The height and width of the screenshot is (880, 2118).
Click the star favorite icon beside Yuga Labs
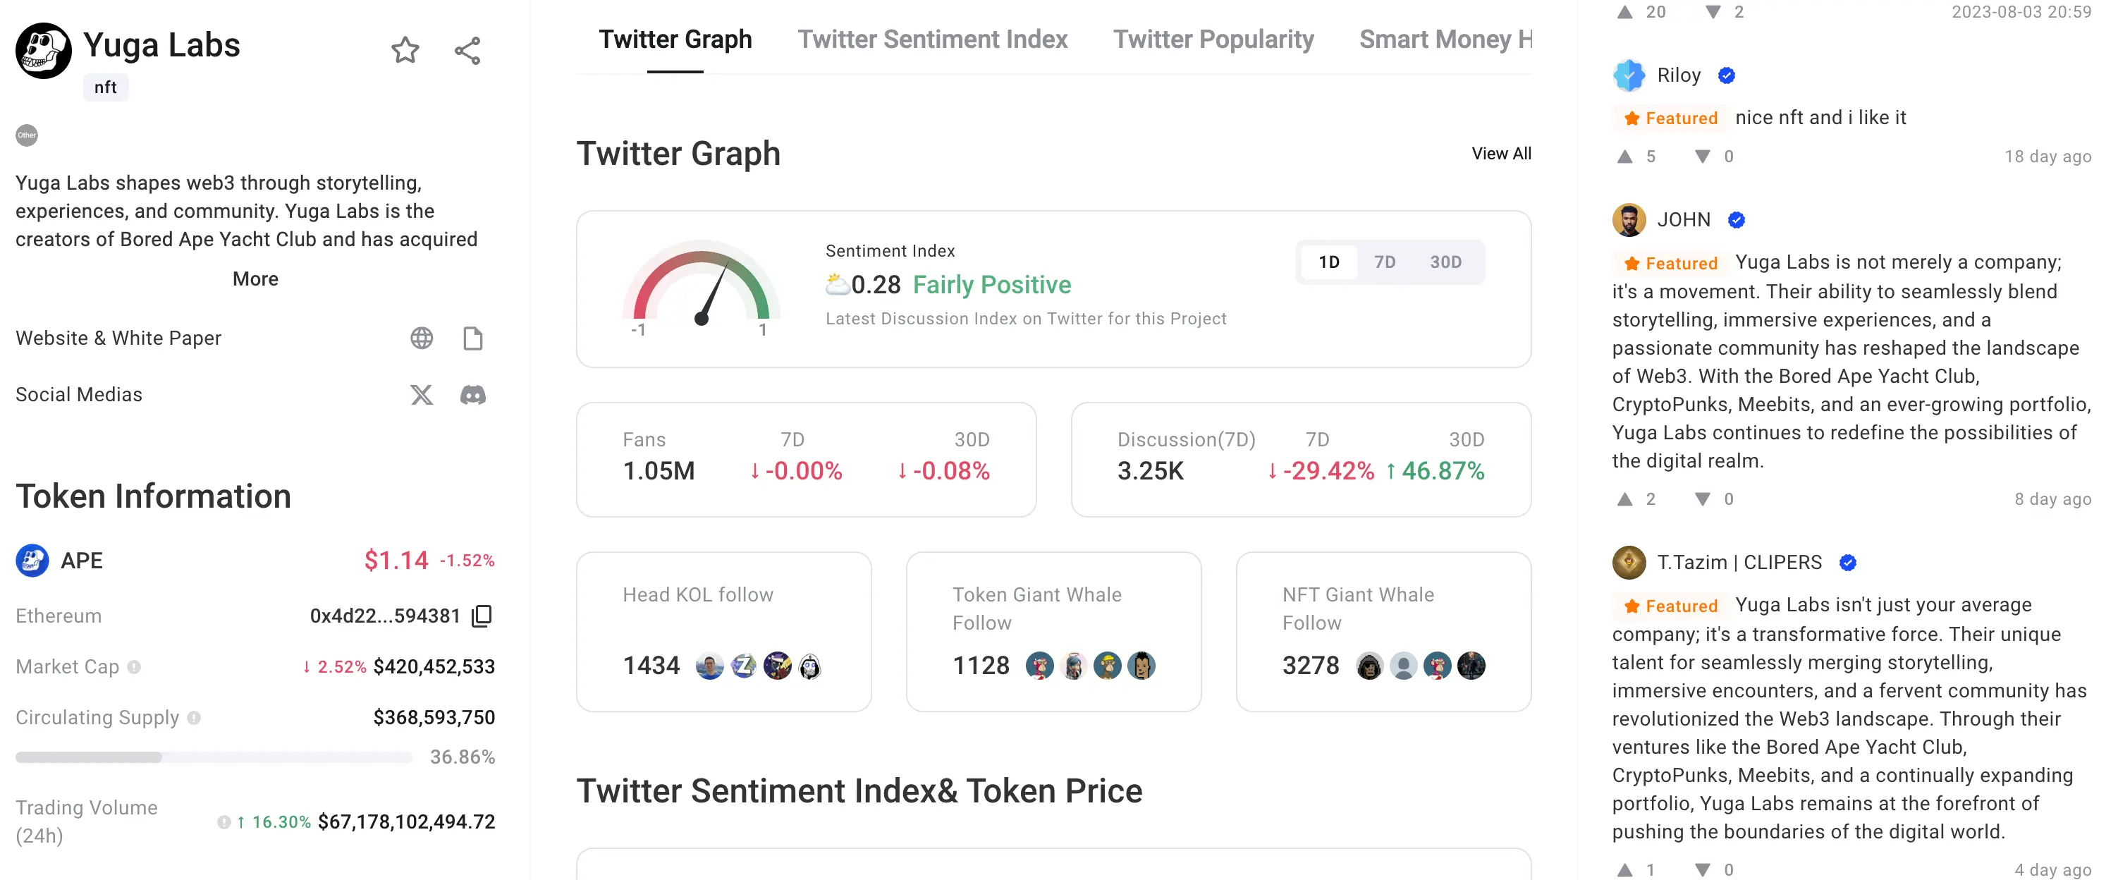click(x=405, y=51)
